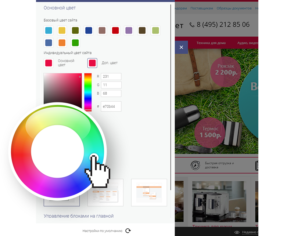Click the 'Основной цвет' section heading
This screenshot has width=294, height=236.
(60, 8)
